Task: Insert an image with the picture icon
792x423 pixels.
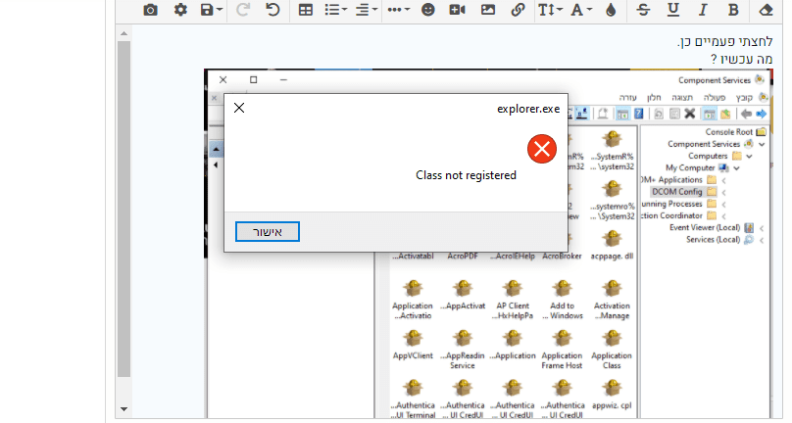Action: (487, 10)
